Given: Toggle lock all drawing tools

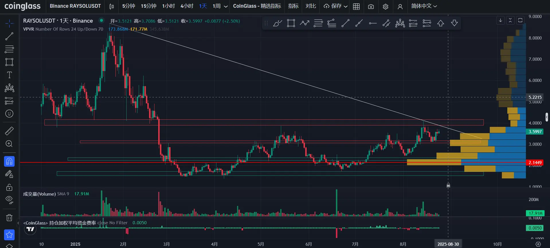Looking at the screenshot, I should coord(9,187).
